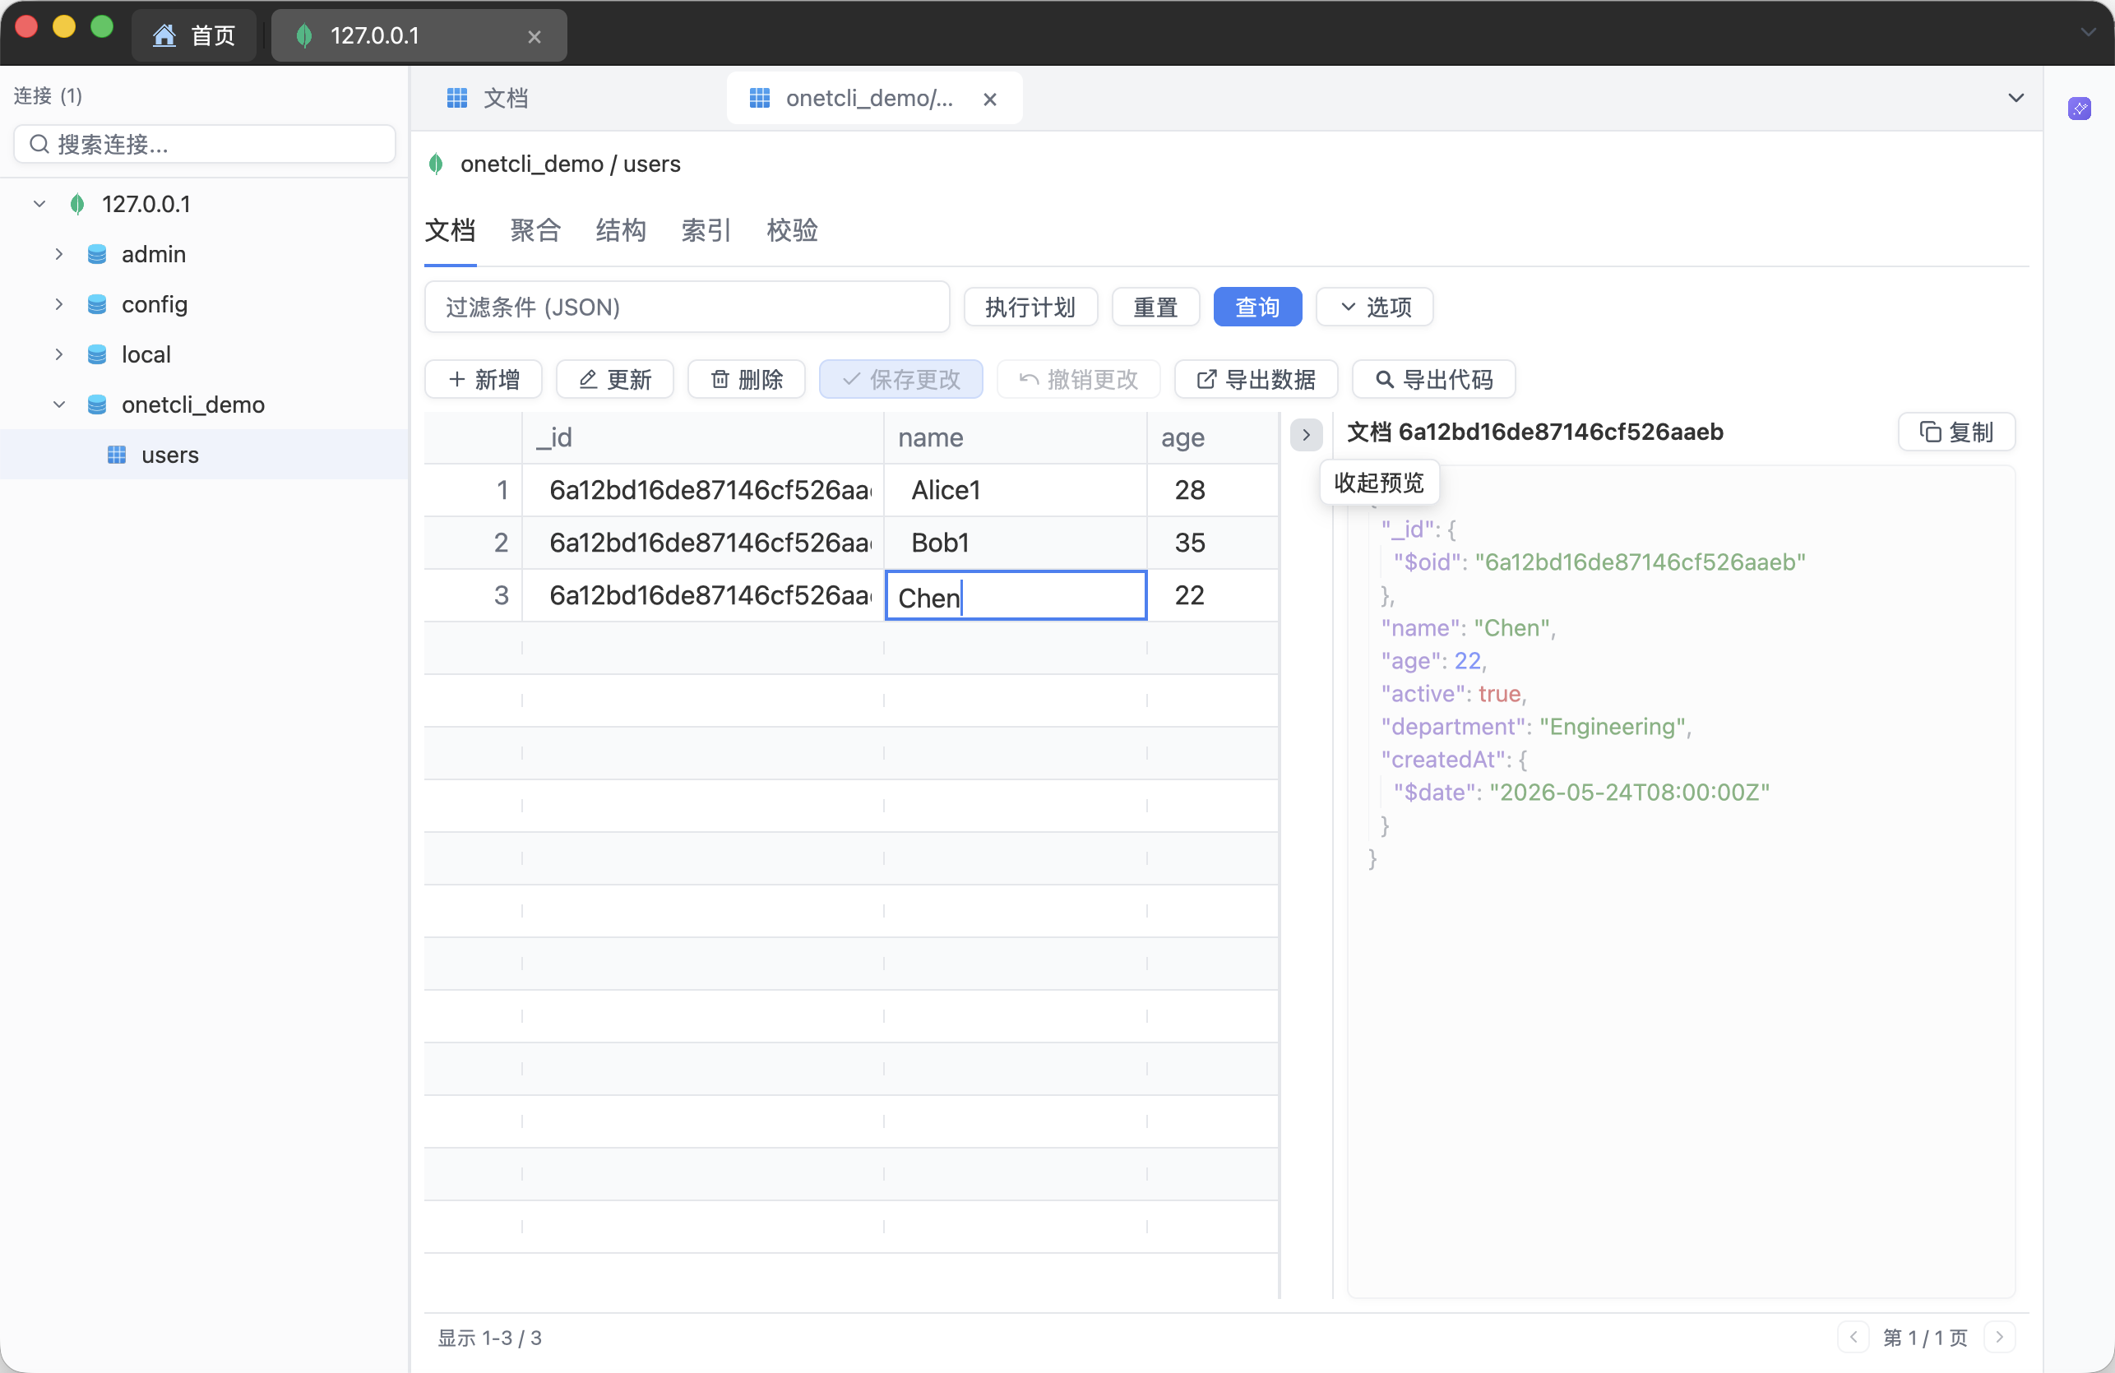Select the age cell with 28

pos(1213,490)
